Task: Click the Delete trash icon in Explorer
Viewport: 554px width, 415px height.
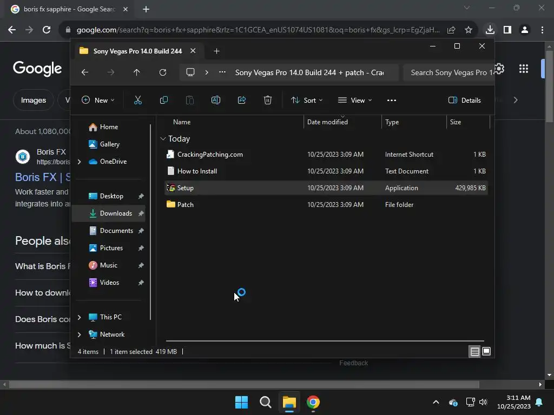Action: click(x=268, y=100)
